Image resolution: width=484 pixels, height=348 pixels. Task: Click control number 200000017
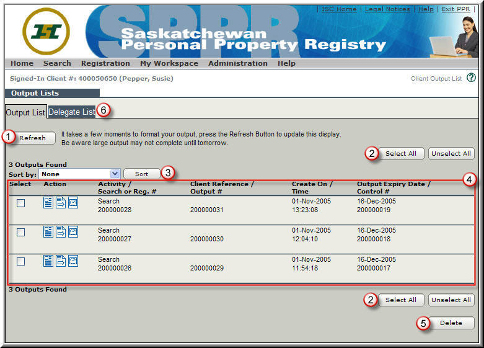374,268
